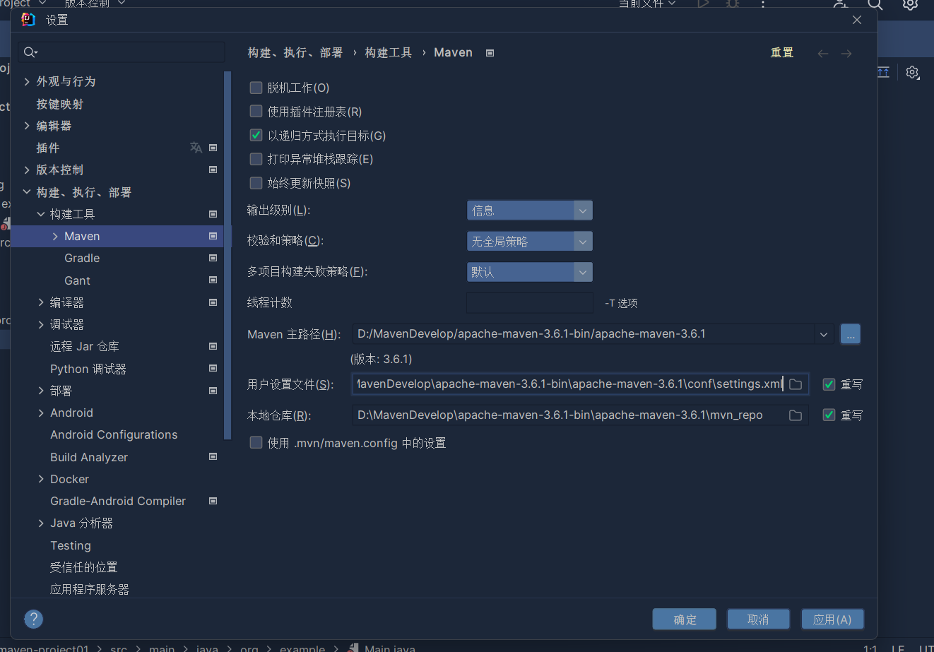934x652 pixels.
Task: Expand the Maven tree node arrow
Action: point(55,236)
